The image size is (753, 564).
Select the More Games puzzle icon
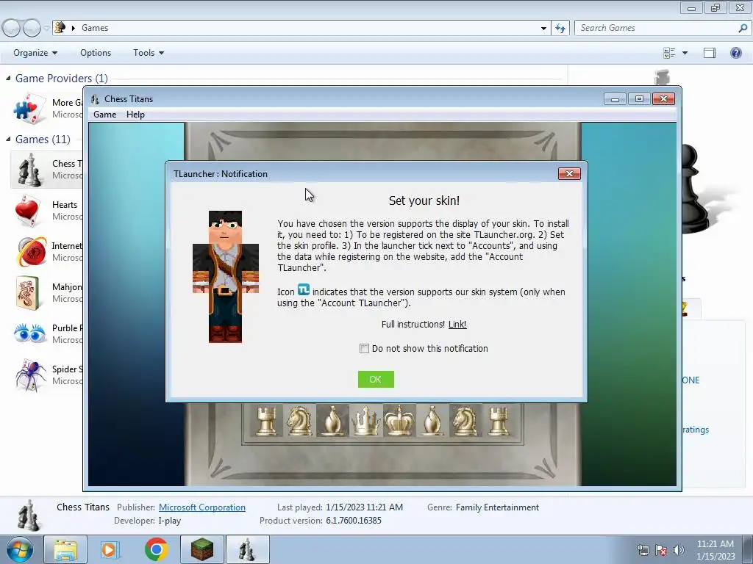(29, 108)
